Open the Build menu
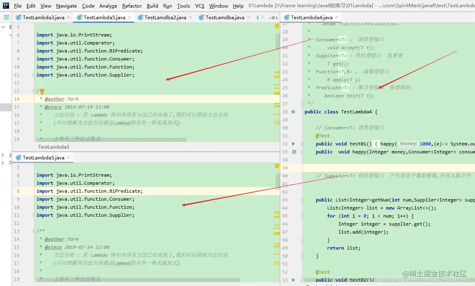 click(x=152, y=6)
